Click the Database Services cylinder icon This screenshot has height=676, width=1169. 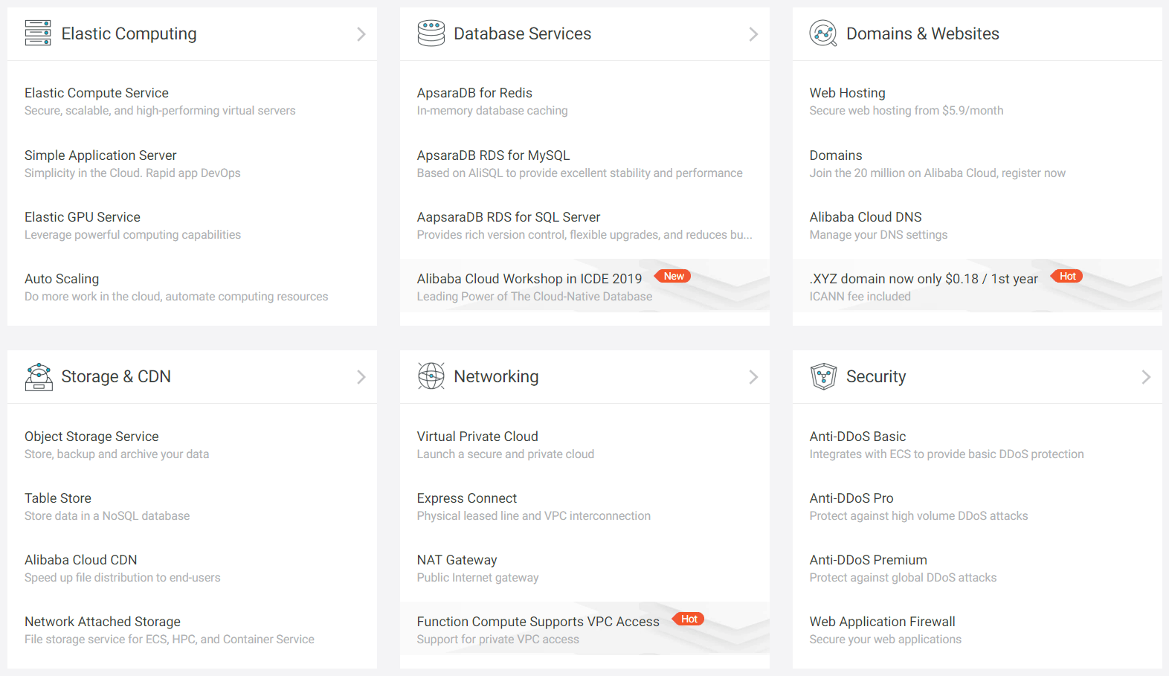pyautogui.click(x=431, y=33)
